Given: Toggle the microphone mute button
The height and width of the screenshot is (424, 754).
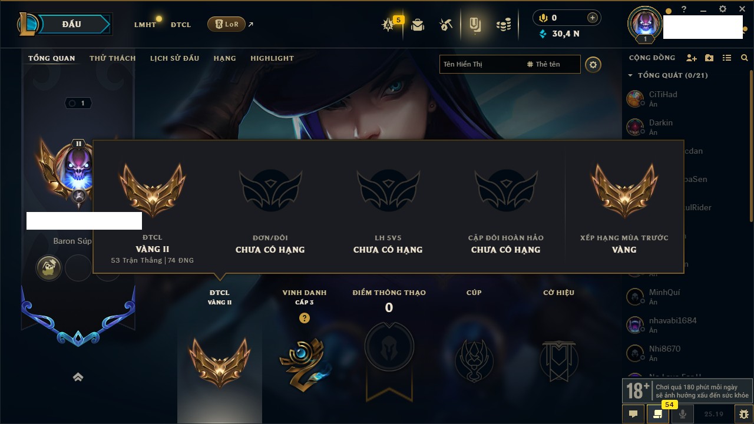Looking at the screenshot, I should coord(683,414).
